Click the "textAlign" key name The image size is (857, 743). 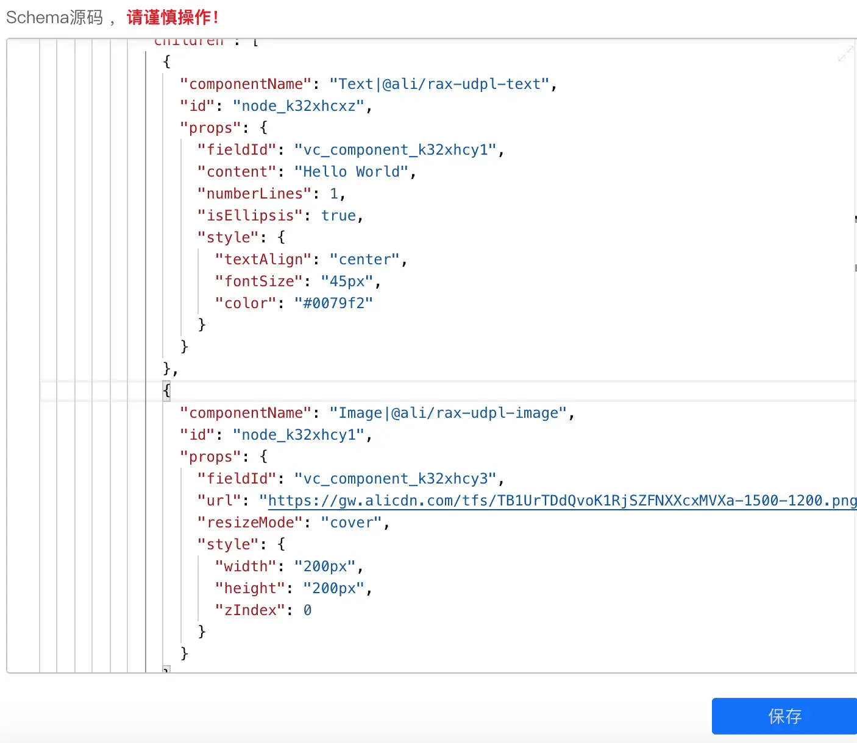pyautogui.click(x=263, y=259)
